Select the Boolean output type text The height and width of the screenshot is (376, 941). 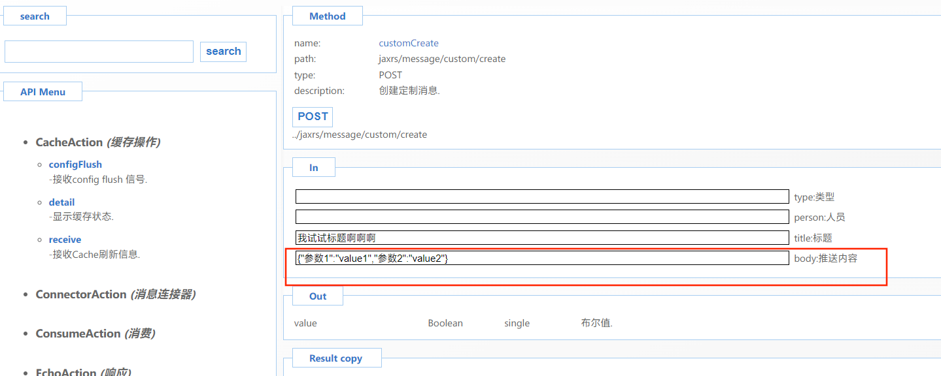445,323
